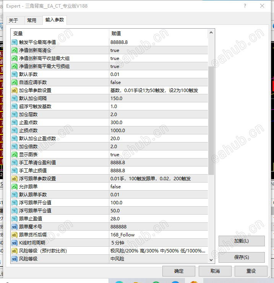This screenshot has width=274, height=283.
Task: Click the icon beside 触发平仓最高净值
Action: click(x=15, y=42)
